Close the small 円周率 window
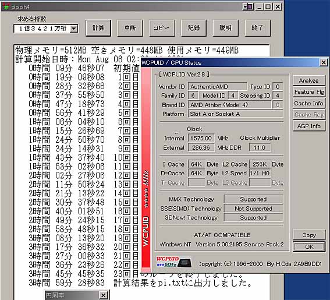This screenshot has width=330, height=300. (103, 295)
